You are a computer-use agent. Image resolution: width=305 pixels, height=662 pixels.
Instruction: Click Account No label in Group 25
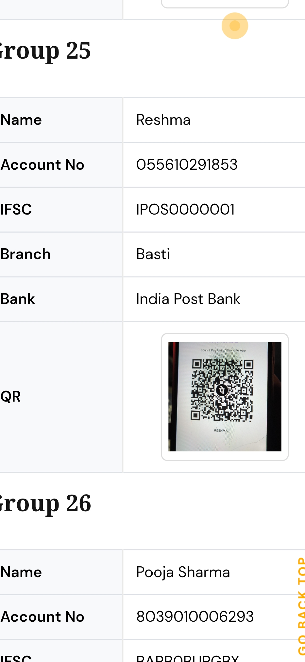click(42, 165)
